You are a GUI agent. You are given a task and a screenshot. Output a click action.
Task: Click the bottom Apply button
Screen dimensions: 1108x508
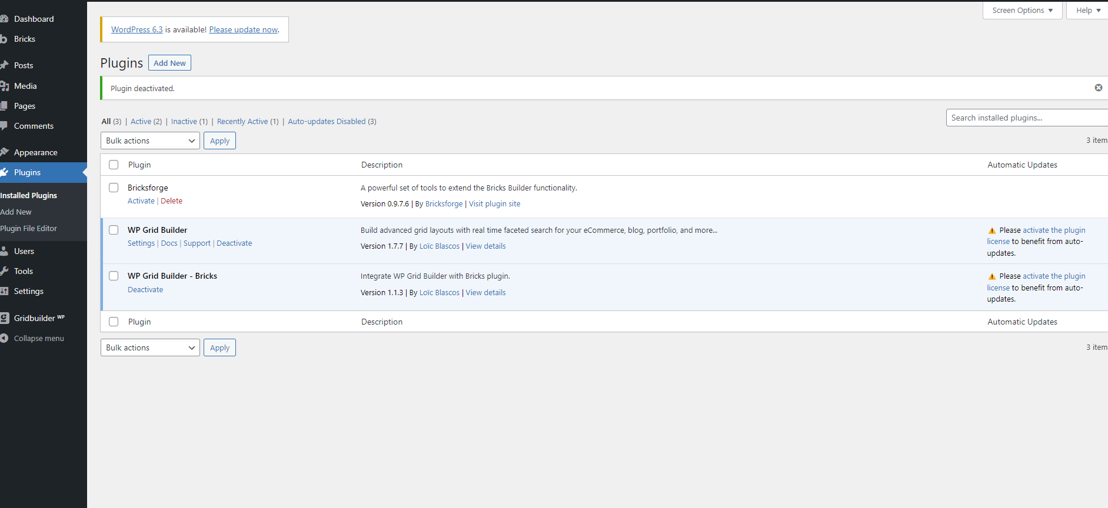tap(219, 347)
